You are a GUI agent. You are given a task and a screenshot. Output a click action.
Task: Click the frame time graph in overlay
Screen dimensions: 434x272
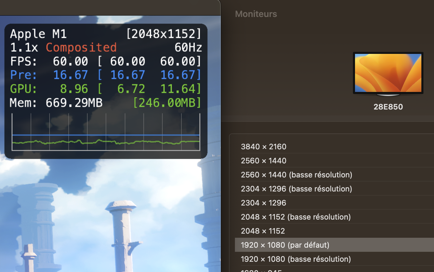(x=106, y=132)
